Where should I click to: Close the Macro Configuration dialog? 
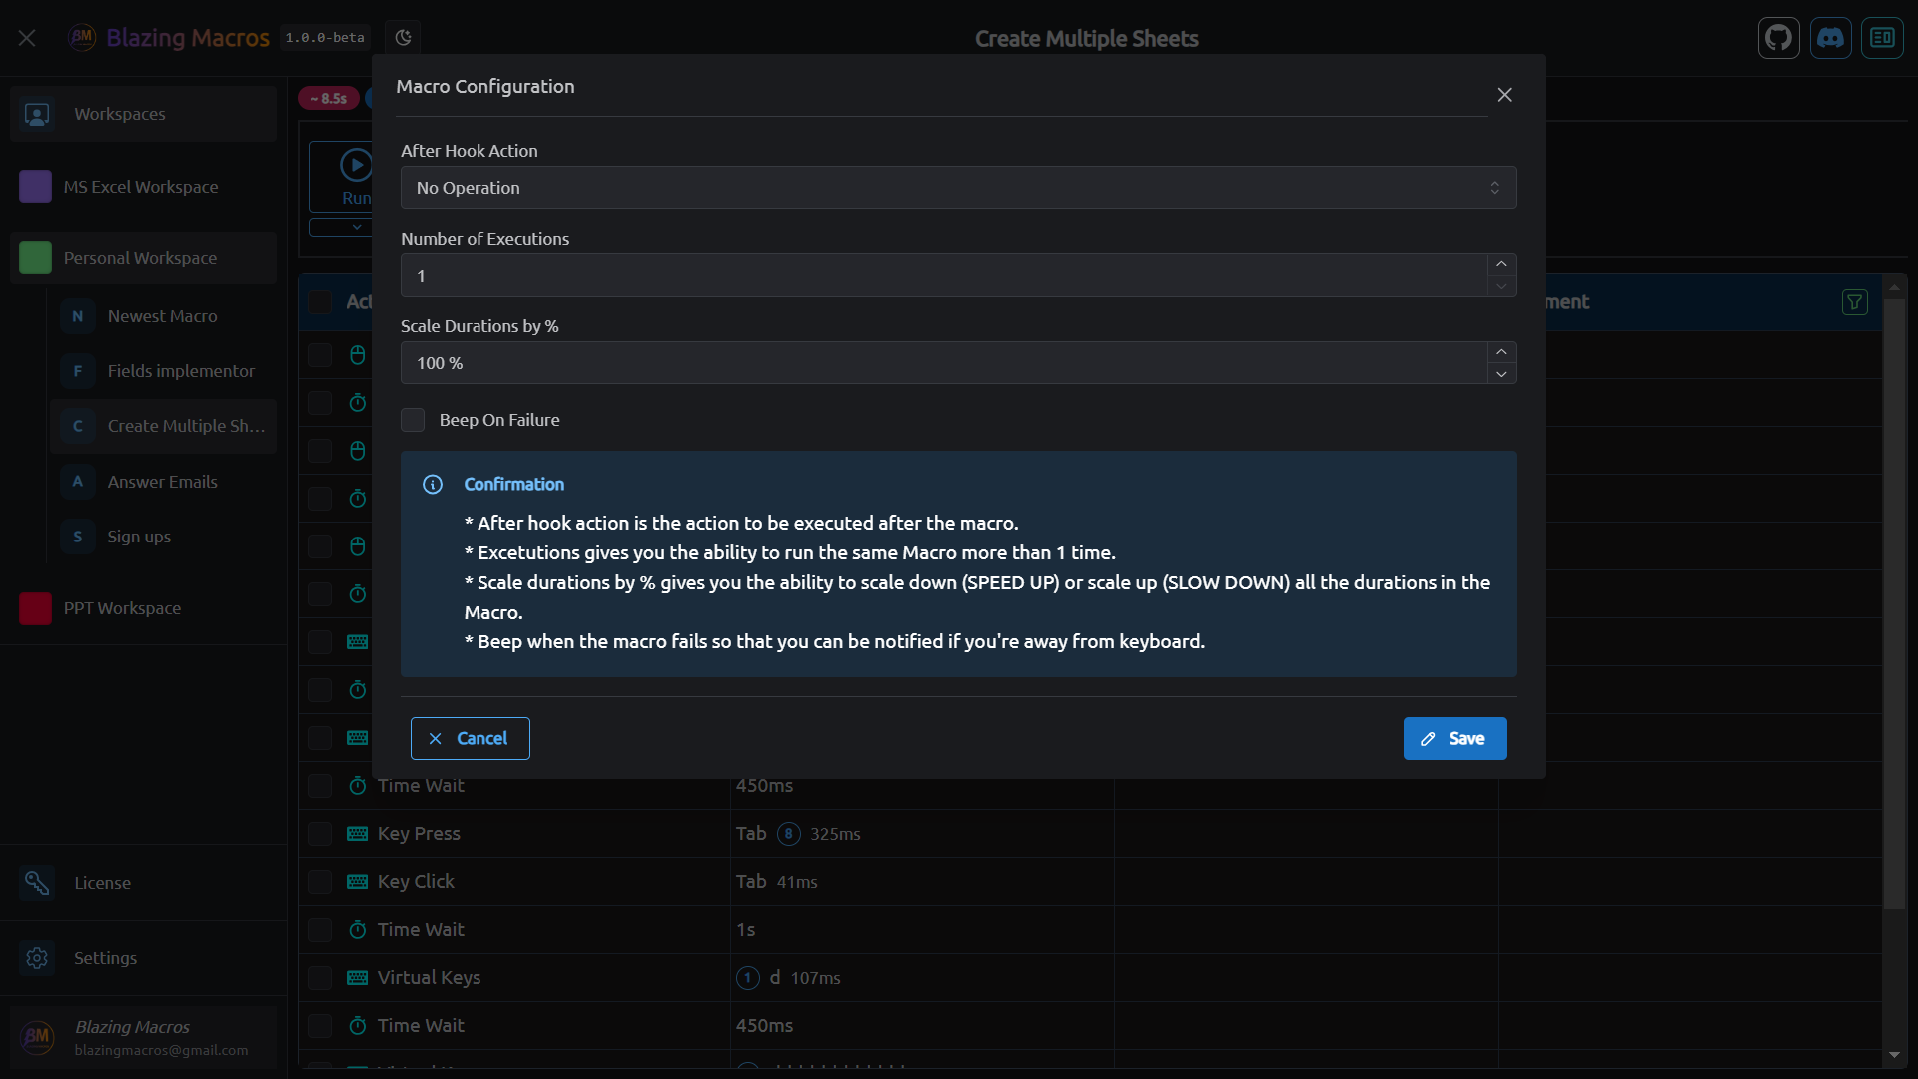tap(1504, 95)
